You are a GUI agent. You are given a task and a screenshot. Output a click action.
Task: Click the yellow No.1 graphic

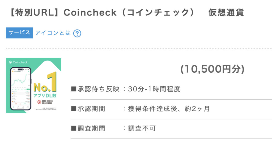(x=45, y=82)
